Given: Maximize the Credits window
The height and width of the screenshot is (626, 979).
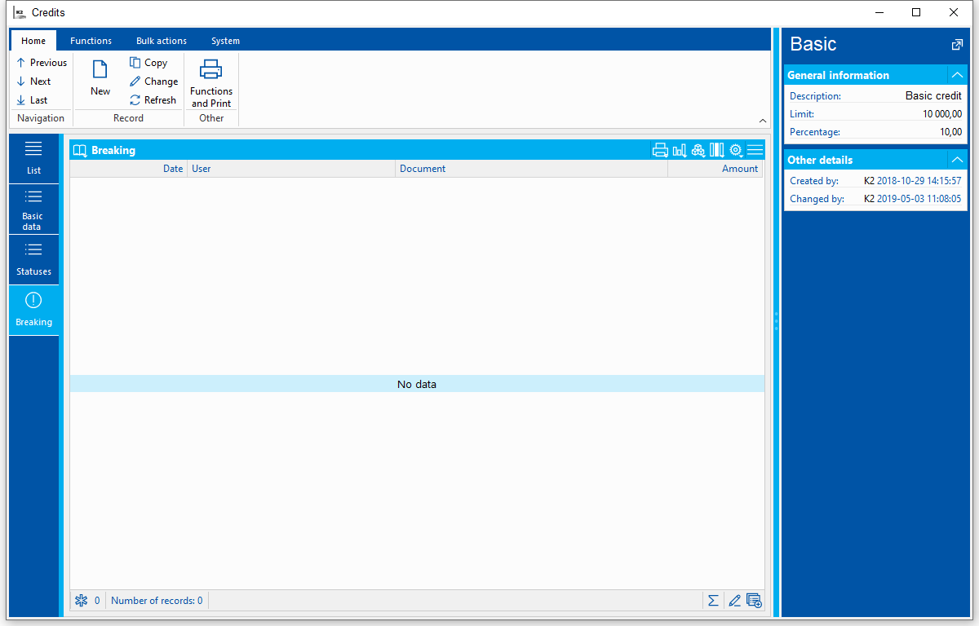Looking at the screenshot, I should pos(916,12).
